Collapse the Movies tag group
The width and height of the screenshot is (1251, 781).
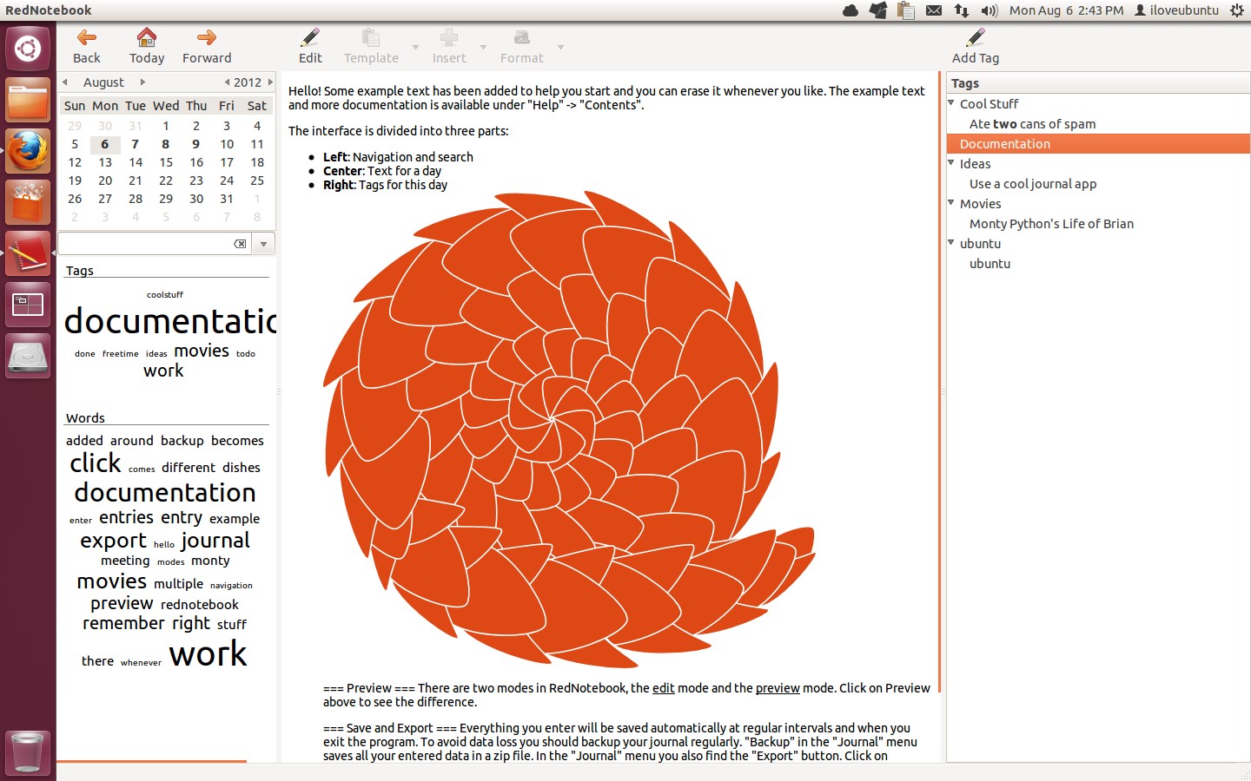click(950, 203)
